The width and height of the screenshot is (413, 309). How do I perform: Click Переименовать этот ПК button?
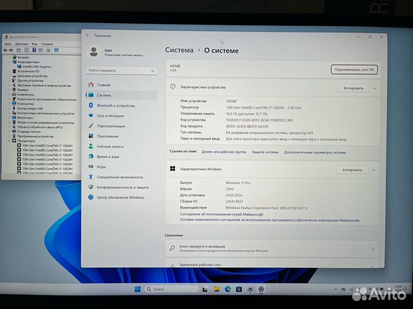[x=354, y=70]
